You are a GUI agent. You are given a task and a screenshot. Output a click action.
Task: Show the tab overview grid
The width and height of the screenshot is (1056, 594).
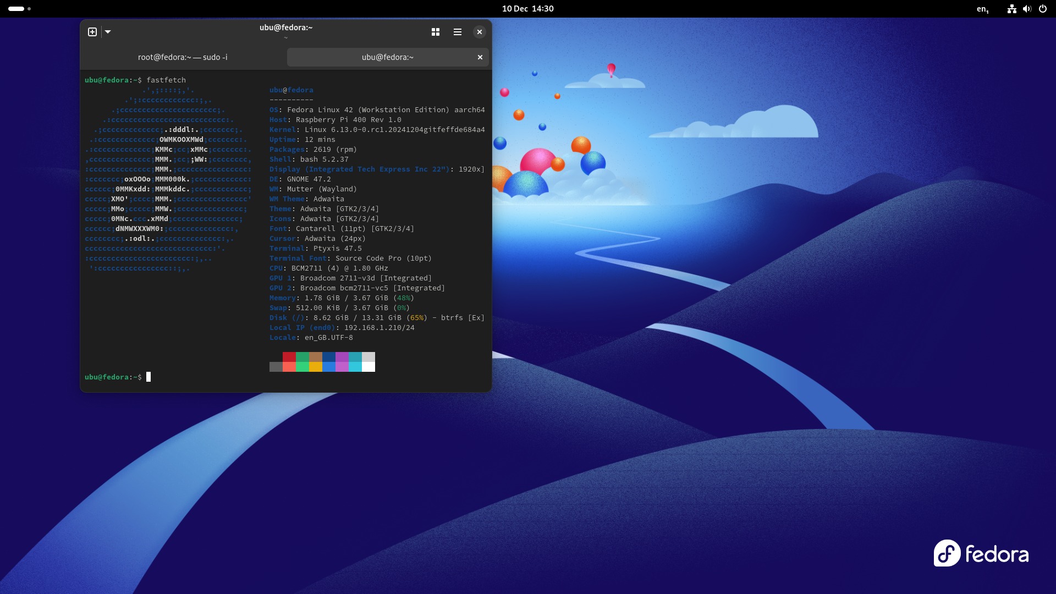436,32
